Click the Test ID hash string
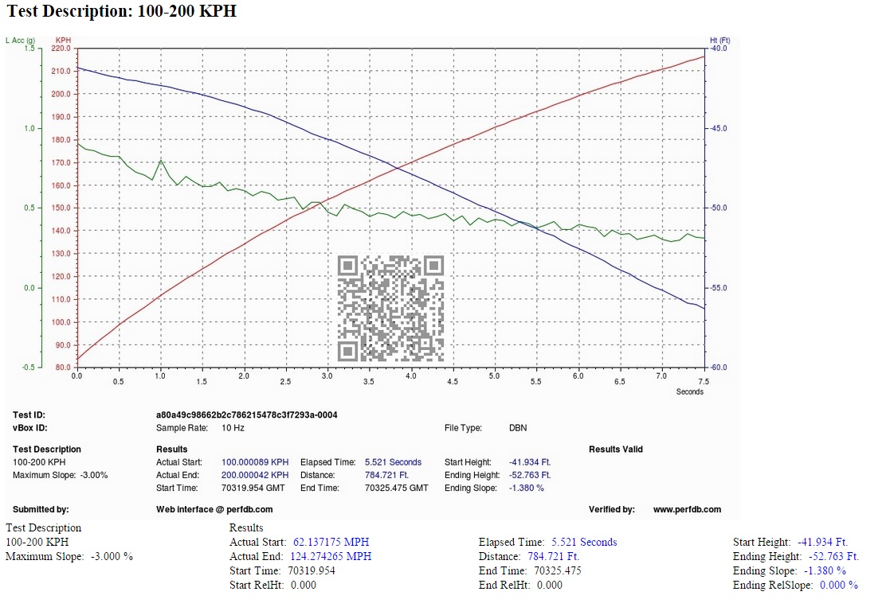The width and height of the screenshot is (890, 611). pyautogui.click(x=247, y=414)
